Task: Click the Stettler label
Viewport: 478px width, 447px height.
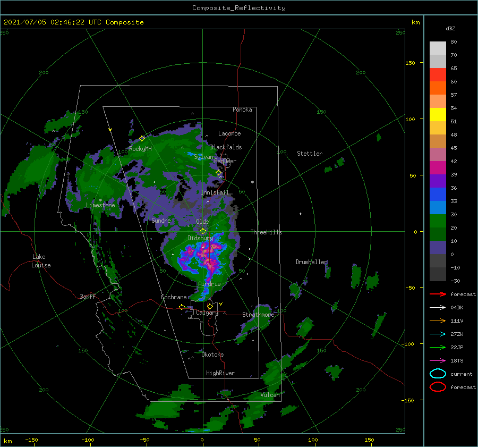Action: [x=310, y=154]
